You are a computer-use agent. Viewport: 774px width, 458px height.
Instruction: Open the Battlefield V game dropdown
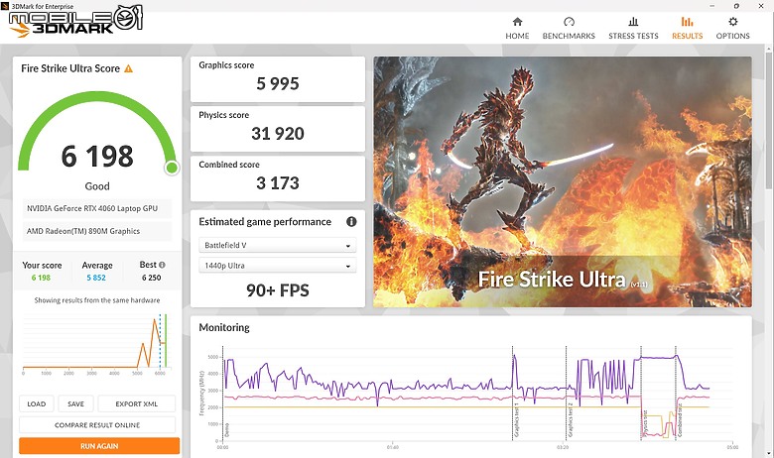click(x=278, y=245)
